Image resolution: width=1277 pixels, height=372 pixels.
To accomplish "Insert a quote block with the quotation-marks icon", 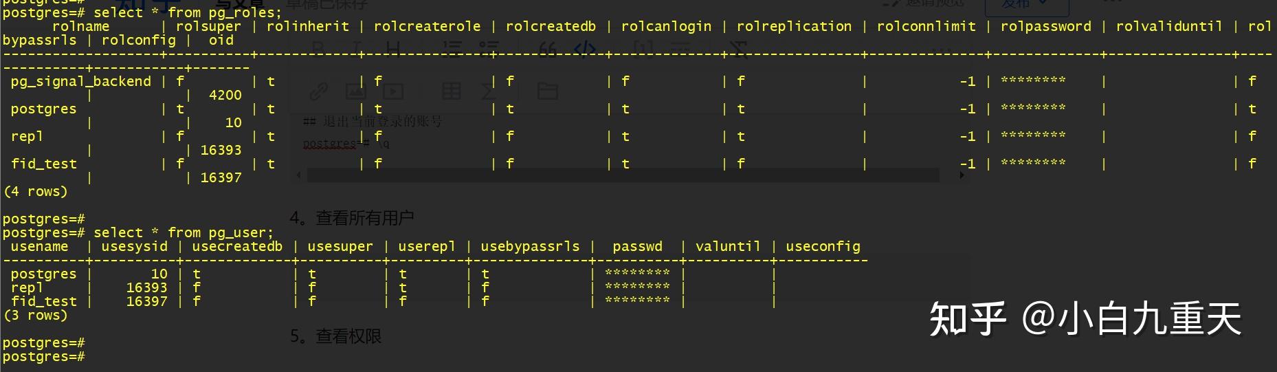I will point(548,49).
